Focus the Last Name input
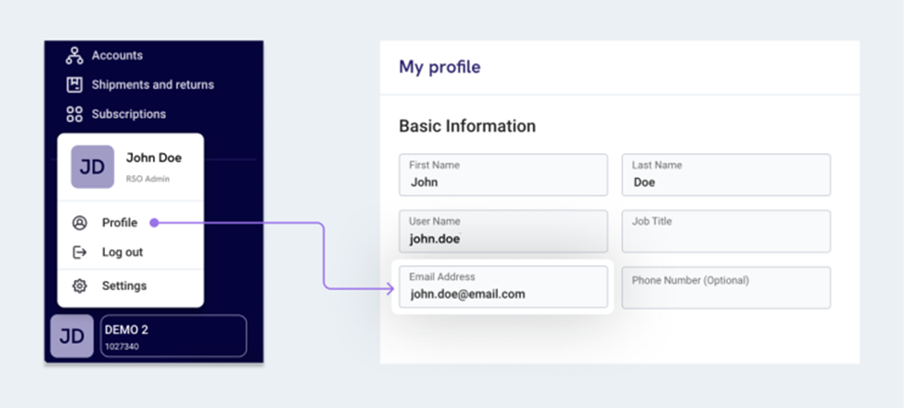The height and width of the screenshot is (408, 904). click(725, 175)
